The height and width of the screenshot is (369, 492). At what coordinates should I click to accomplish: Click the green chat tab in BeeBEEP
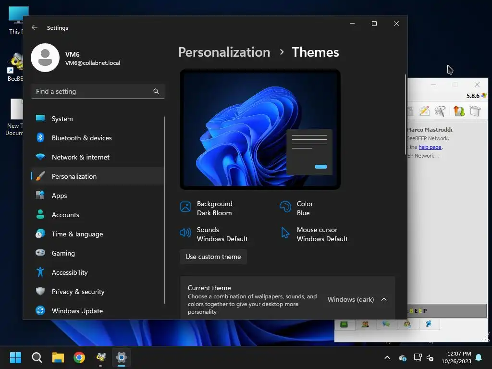point(344,324)
